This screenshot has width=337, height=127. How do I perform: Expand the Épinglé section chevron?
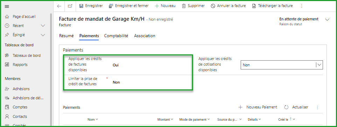pos(43,35)
